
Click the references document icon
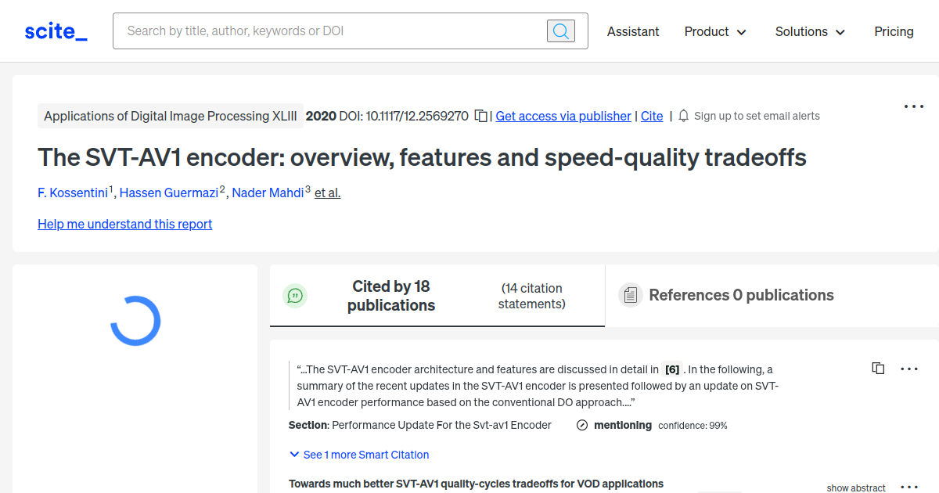click(x=630, y=295)
